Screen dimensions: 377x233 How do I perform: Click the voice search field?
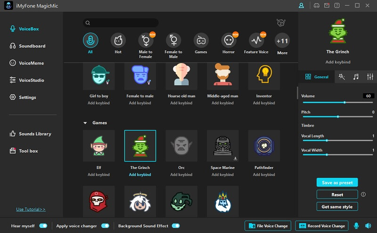[x=121, y=23]
